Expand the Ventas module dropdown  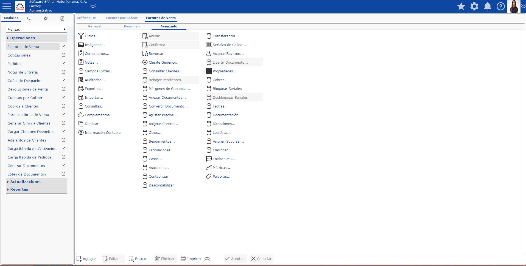coord(36,29)
